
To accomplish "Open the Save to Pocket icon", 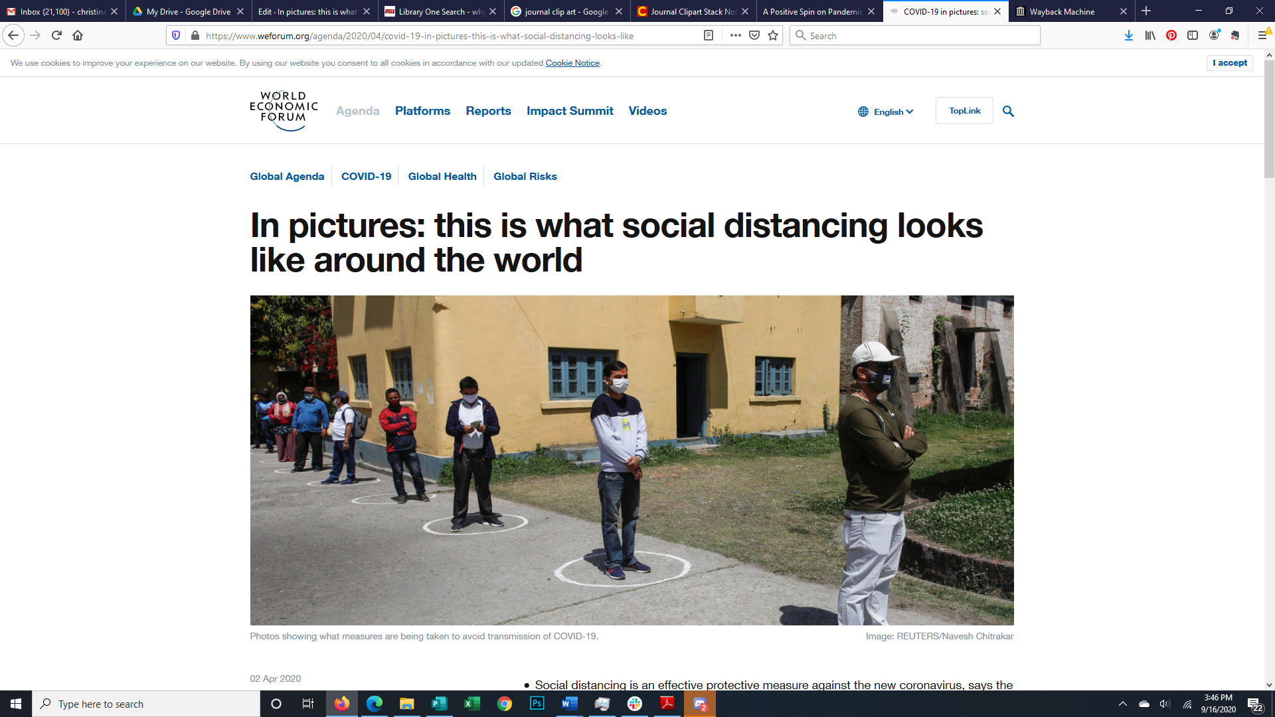I will [x=754, y=35].
